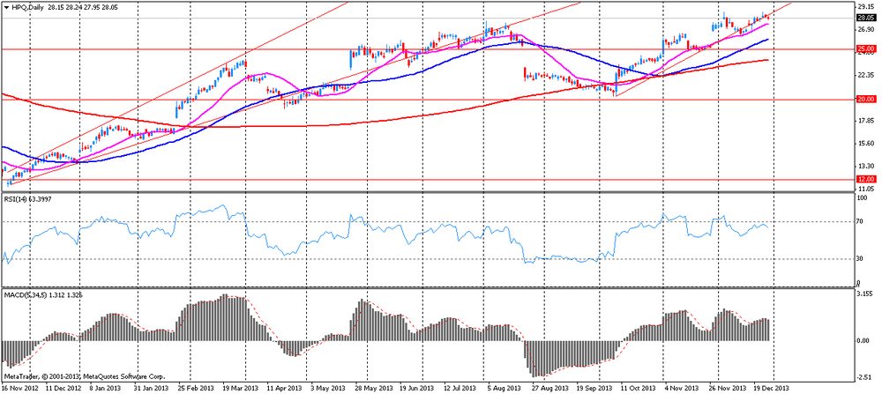Click the small triangle before HPQ,Daily
Viewport: 882px width, 394px height.
click(5, 8)
